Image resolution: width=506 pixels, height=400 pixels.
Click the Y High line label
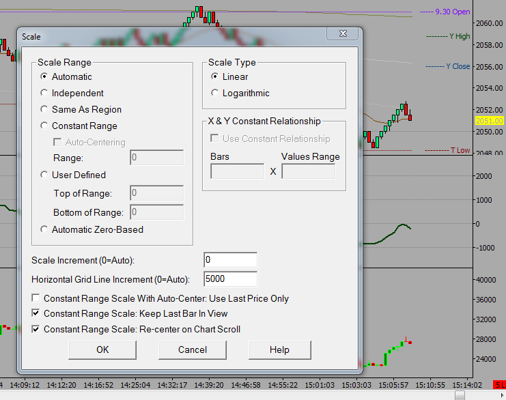(x=460, y=36)
